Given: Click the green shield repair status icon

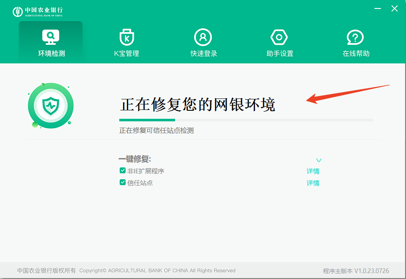Looking at the screenshot, I should click(x=50, y=106).
